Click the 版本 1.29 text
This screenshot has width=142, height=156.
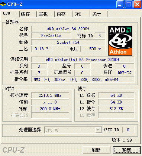click(x=122, y=140)
